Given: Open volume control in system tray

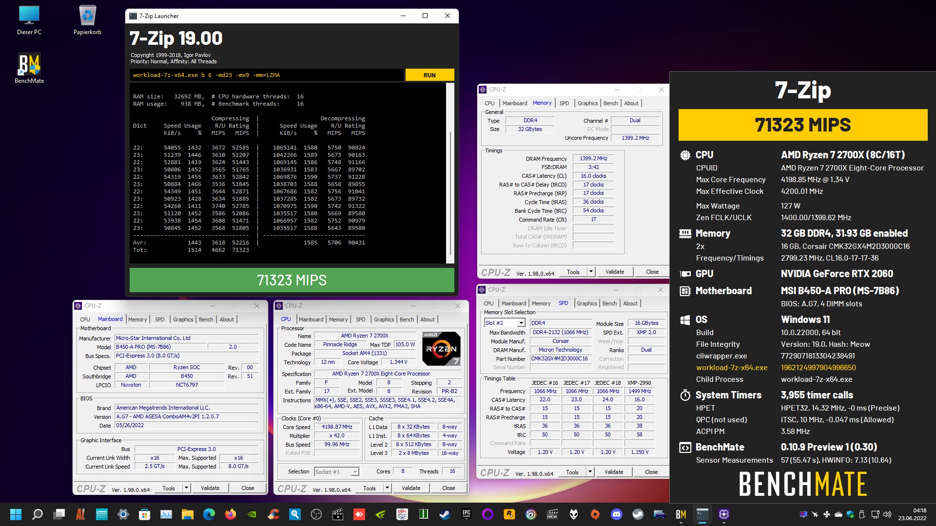Looking at the screenshot, I should (887, 514).
